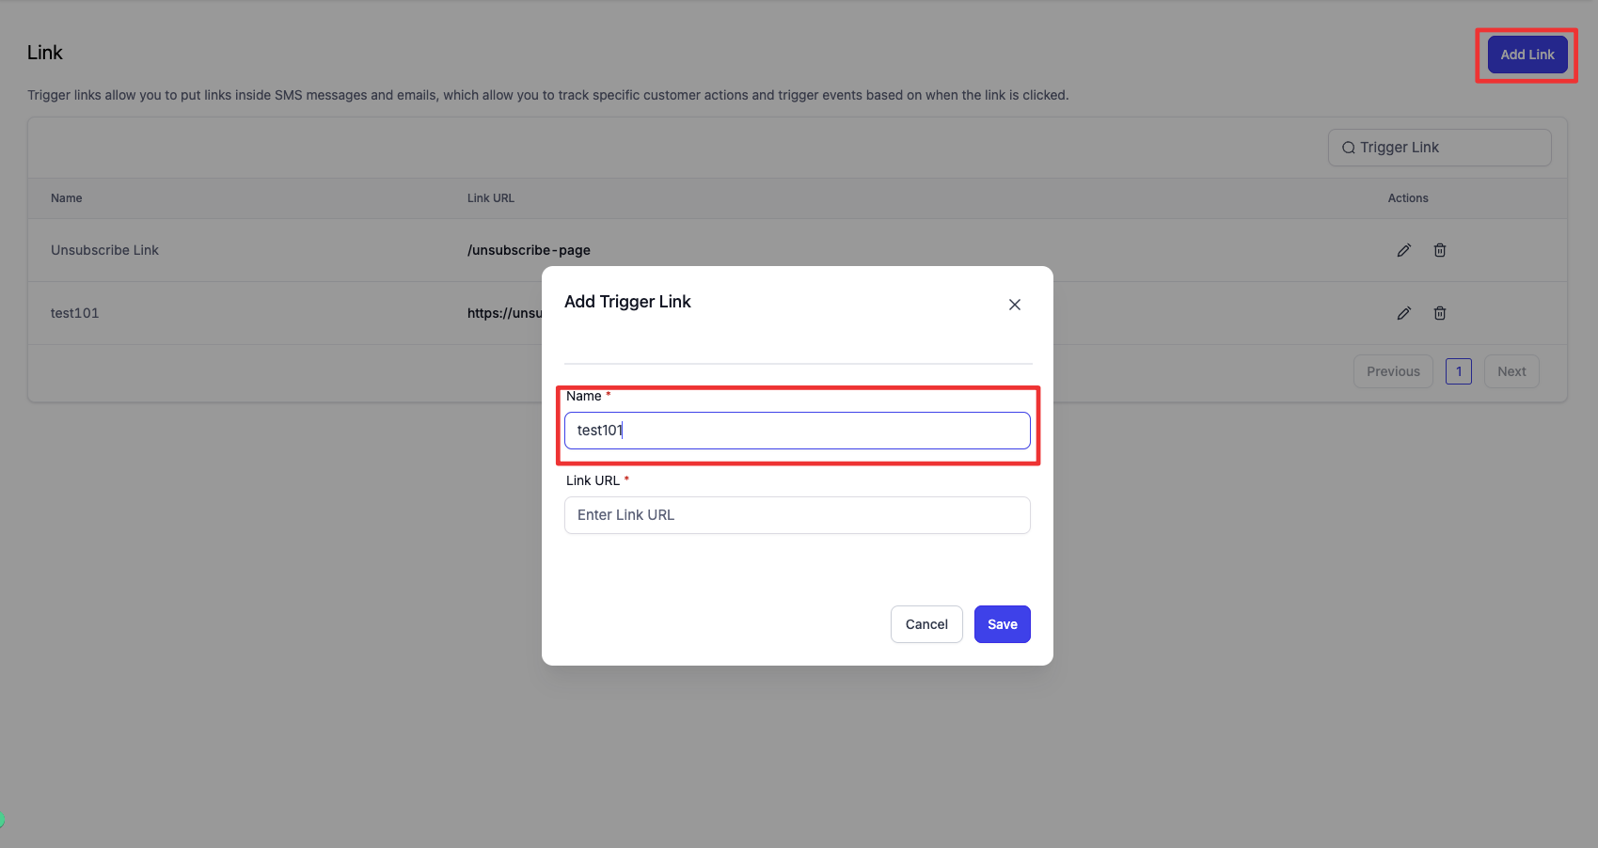
Task: Click the search magnifier icon
Action: [x=1348, y=148]
